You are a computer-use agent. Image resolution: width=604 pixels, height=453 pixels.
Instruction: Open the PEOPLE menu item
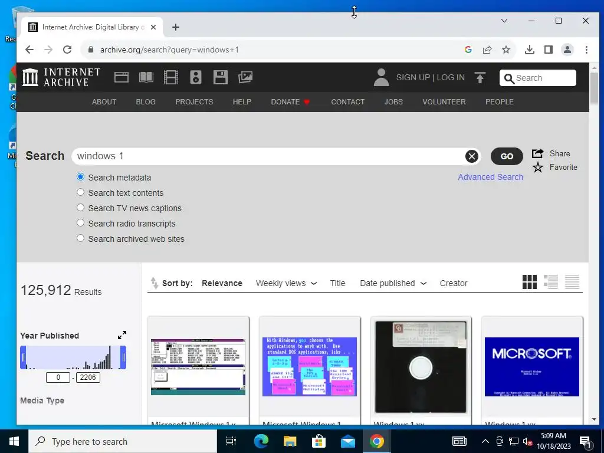coord(500,101)
